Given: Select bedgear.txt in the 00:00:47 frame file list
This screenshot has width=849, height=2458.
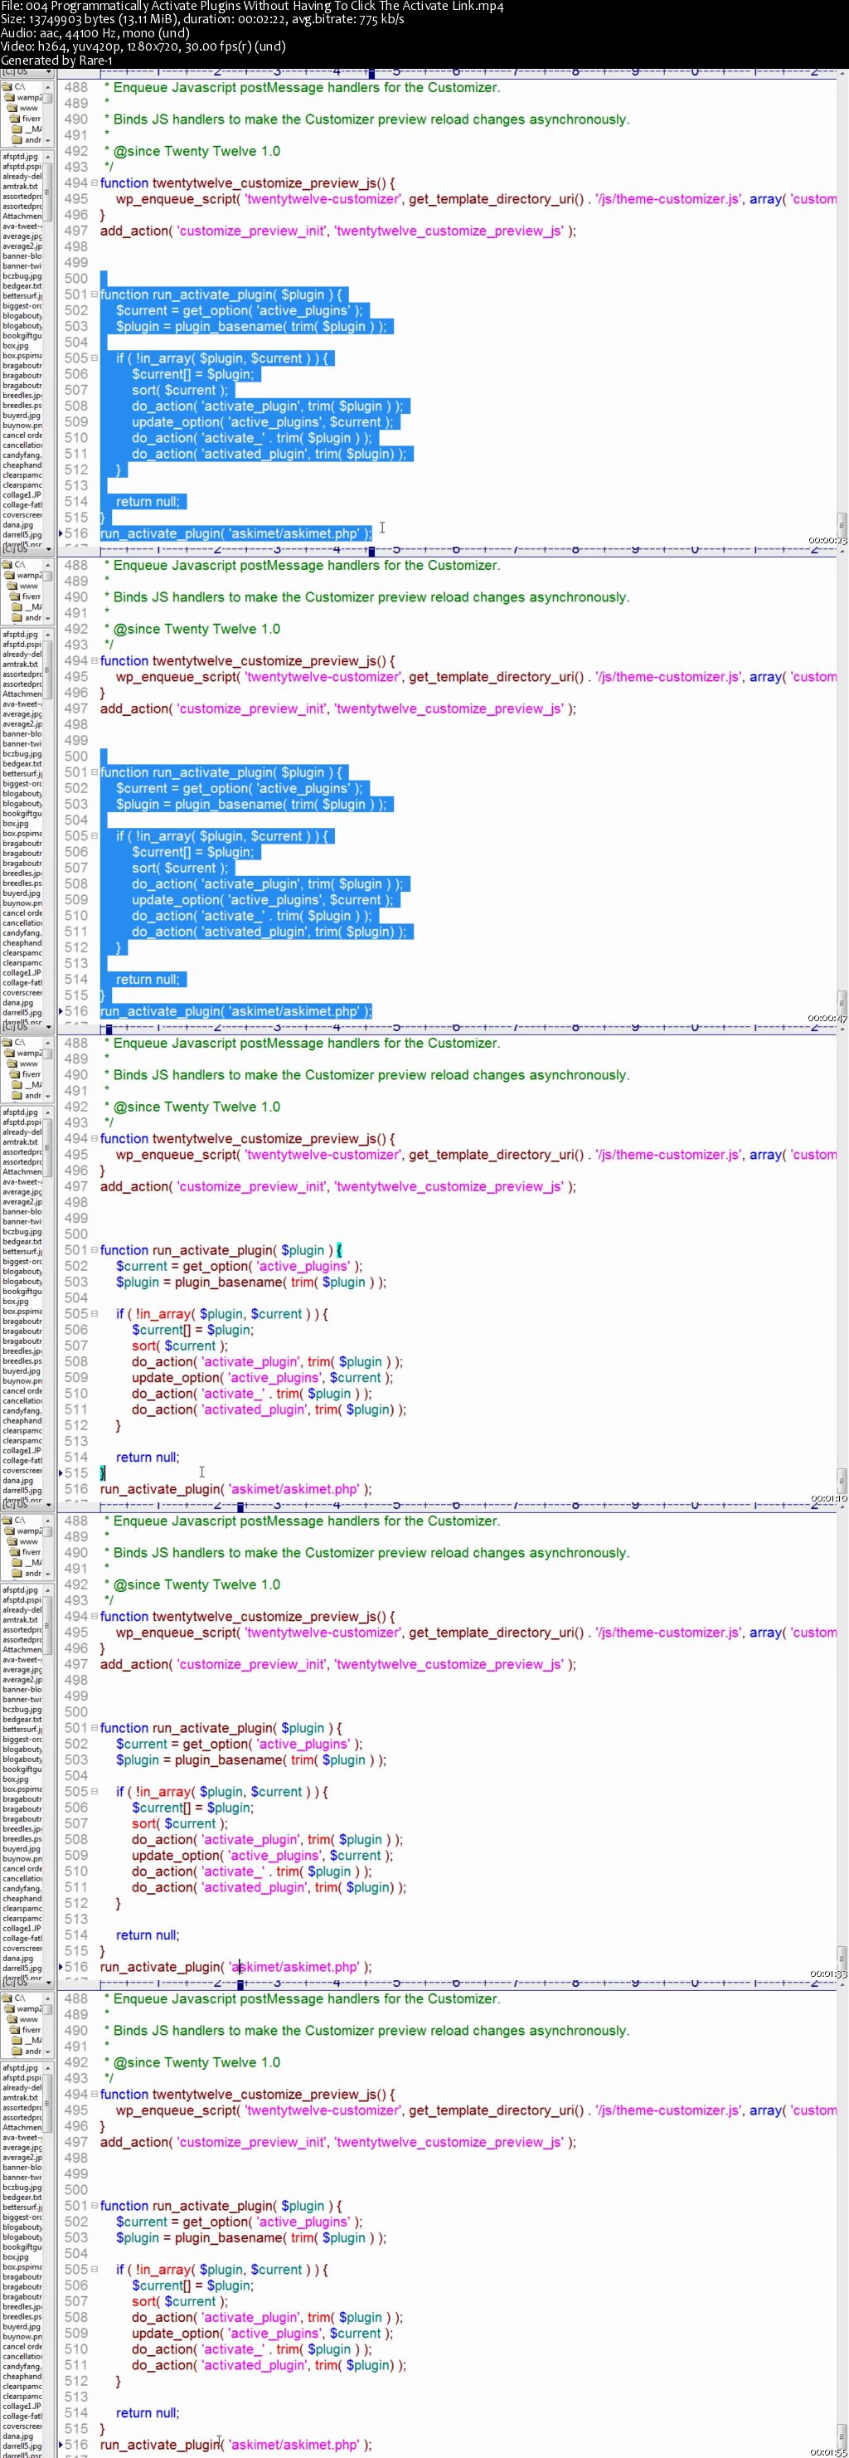Looking at the screenshot, I should [x=22, y=763].
